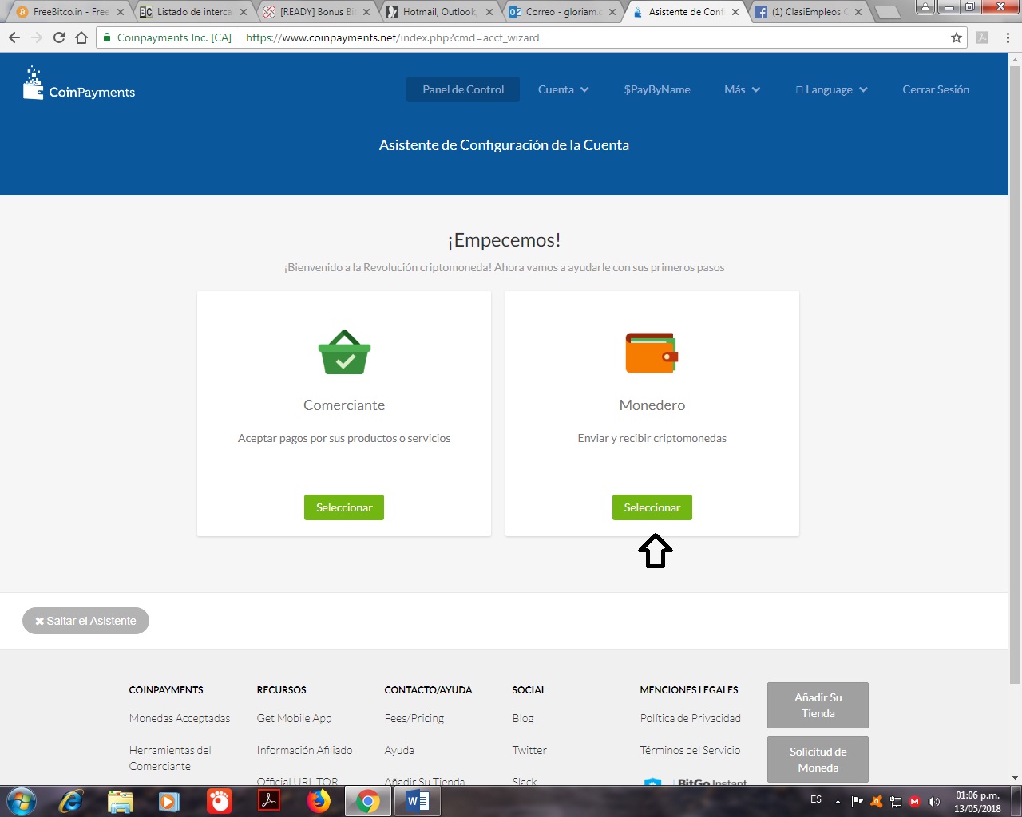Switch to the Listado de interca tab
The height and width of the screenshot is (817, 1022).
192,12
